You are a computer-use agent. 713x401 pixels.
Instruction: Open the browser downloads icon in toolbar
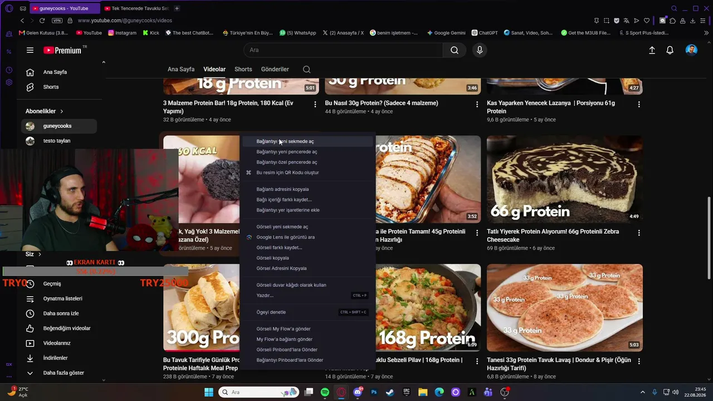693,21
